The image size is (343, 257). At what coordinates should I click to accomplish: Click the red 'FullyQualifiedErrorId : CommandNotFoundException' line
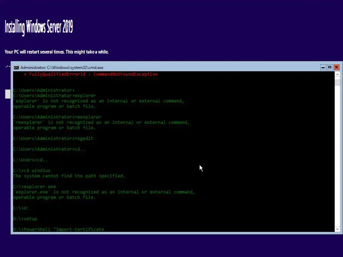[91, 74]
